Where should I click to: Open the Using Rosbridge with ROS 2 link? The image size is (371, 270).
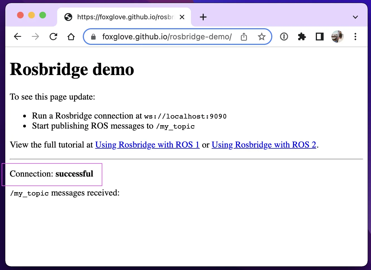[264, 145]
